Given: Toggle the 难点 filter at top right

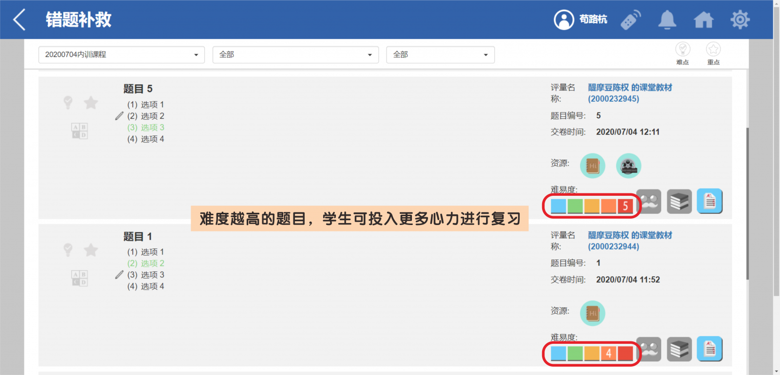Looking at the screenshot, I should point(682,53).
